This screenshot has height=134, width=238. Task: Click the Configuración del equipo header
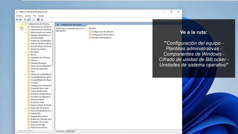click(71, 25)
